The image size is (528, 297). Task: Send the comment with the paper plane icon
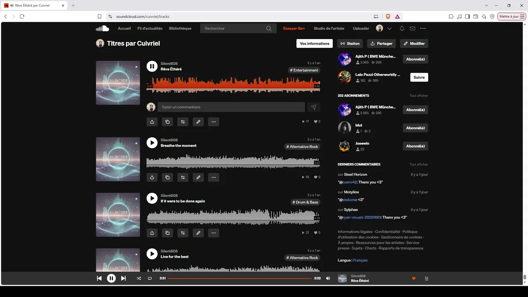pyautogui.click(x=313, y=107)
